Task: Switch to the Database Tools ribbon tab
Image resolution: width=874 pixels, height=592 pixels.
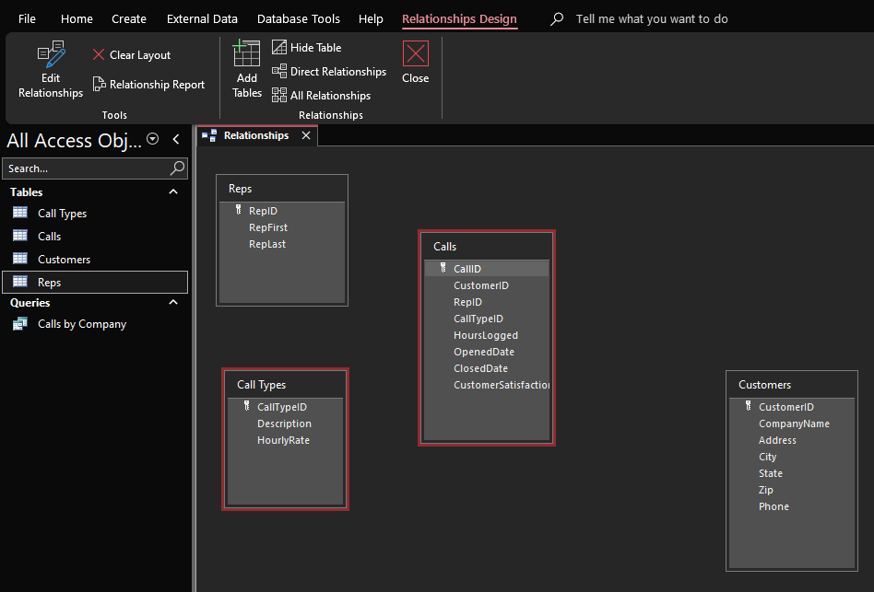Action: tap(299, 18)
